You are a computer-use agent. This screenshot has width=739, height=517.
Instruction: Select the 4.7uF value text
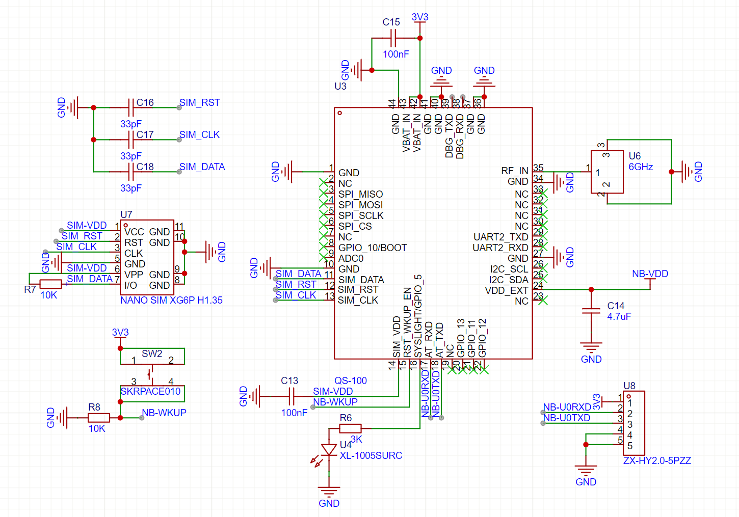coord(619,316)
